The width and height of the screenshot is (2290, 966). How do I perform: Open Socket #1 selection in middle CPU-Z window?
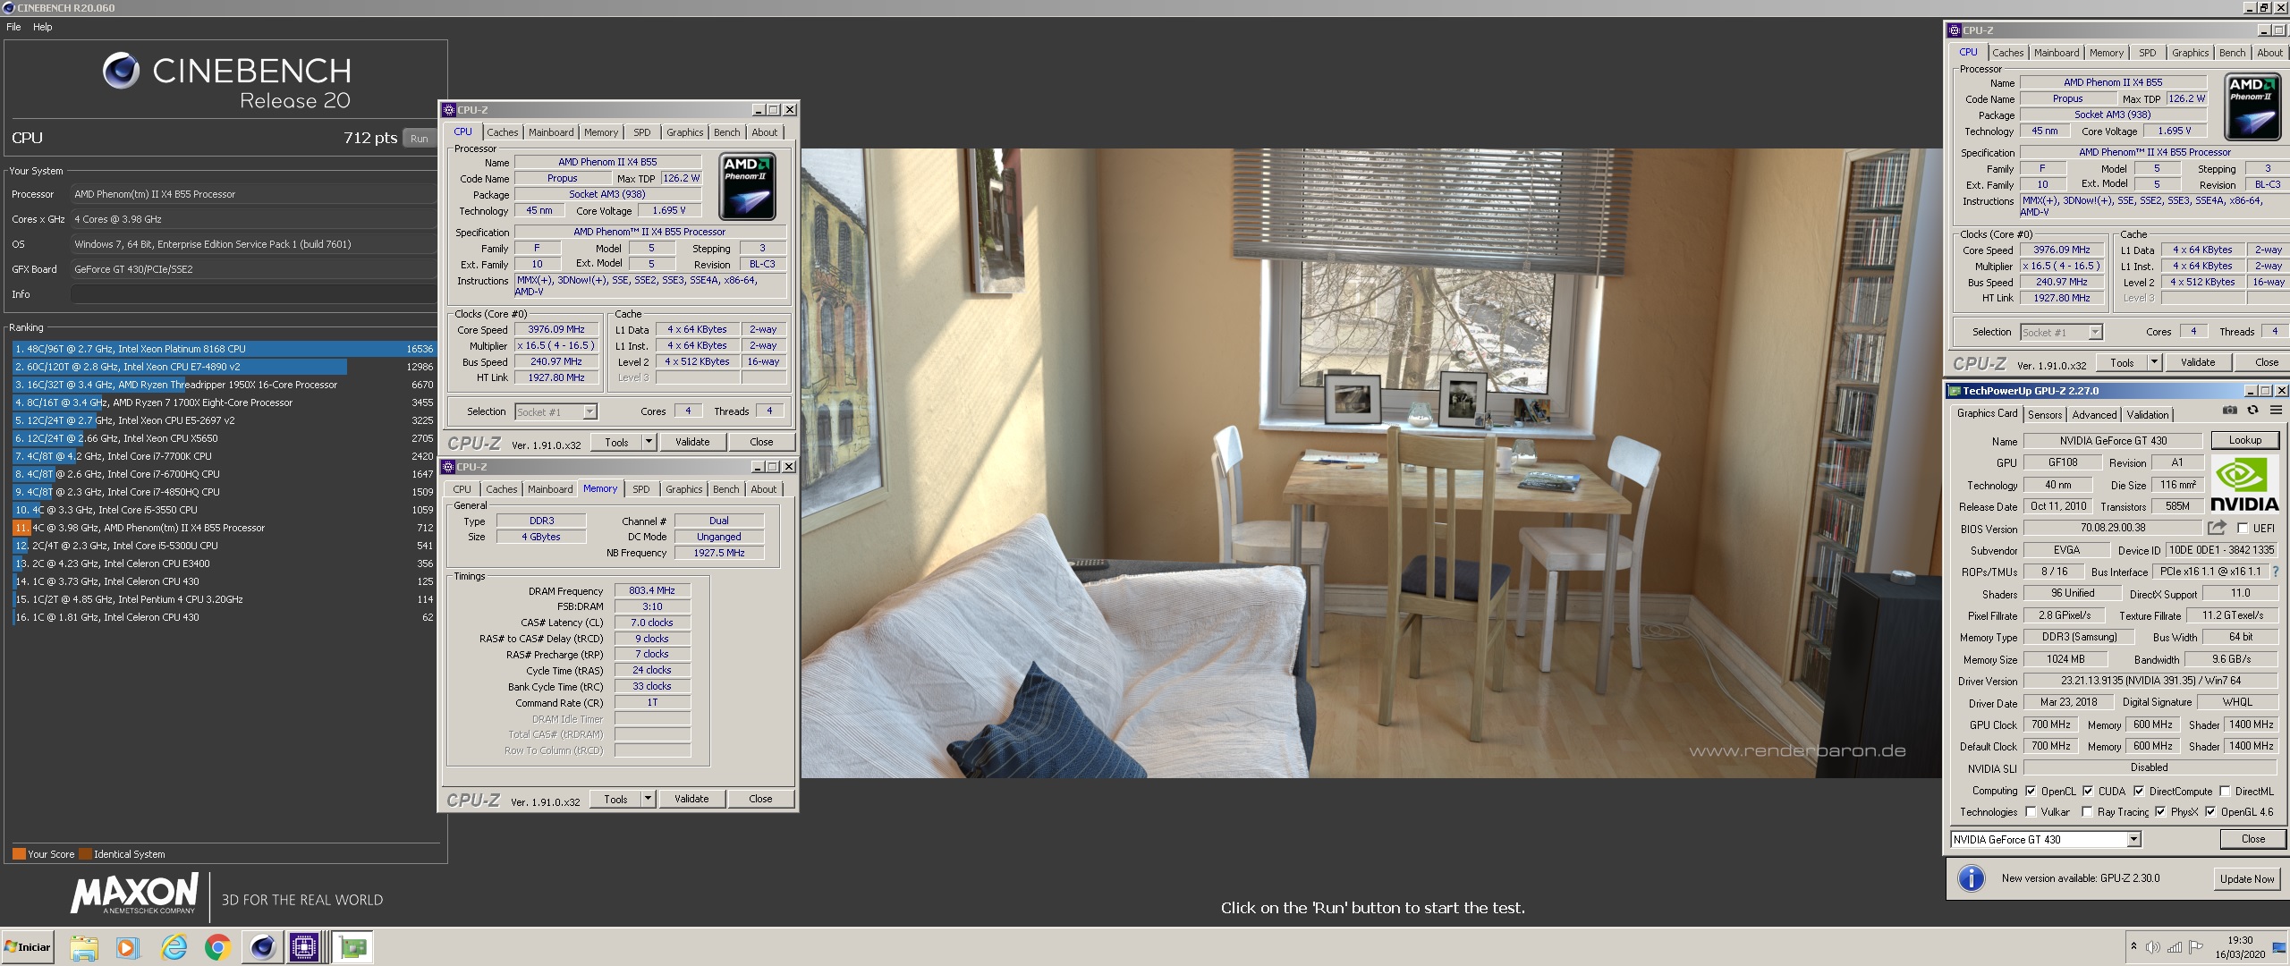coord(556,411)
